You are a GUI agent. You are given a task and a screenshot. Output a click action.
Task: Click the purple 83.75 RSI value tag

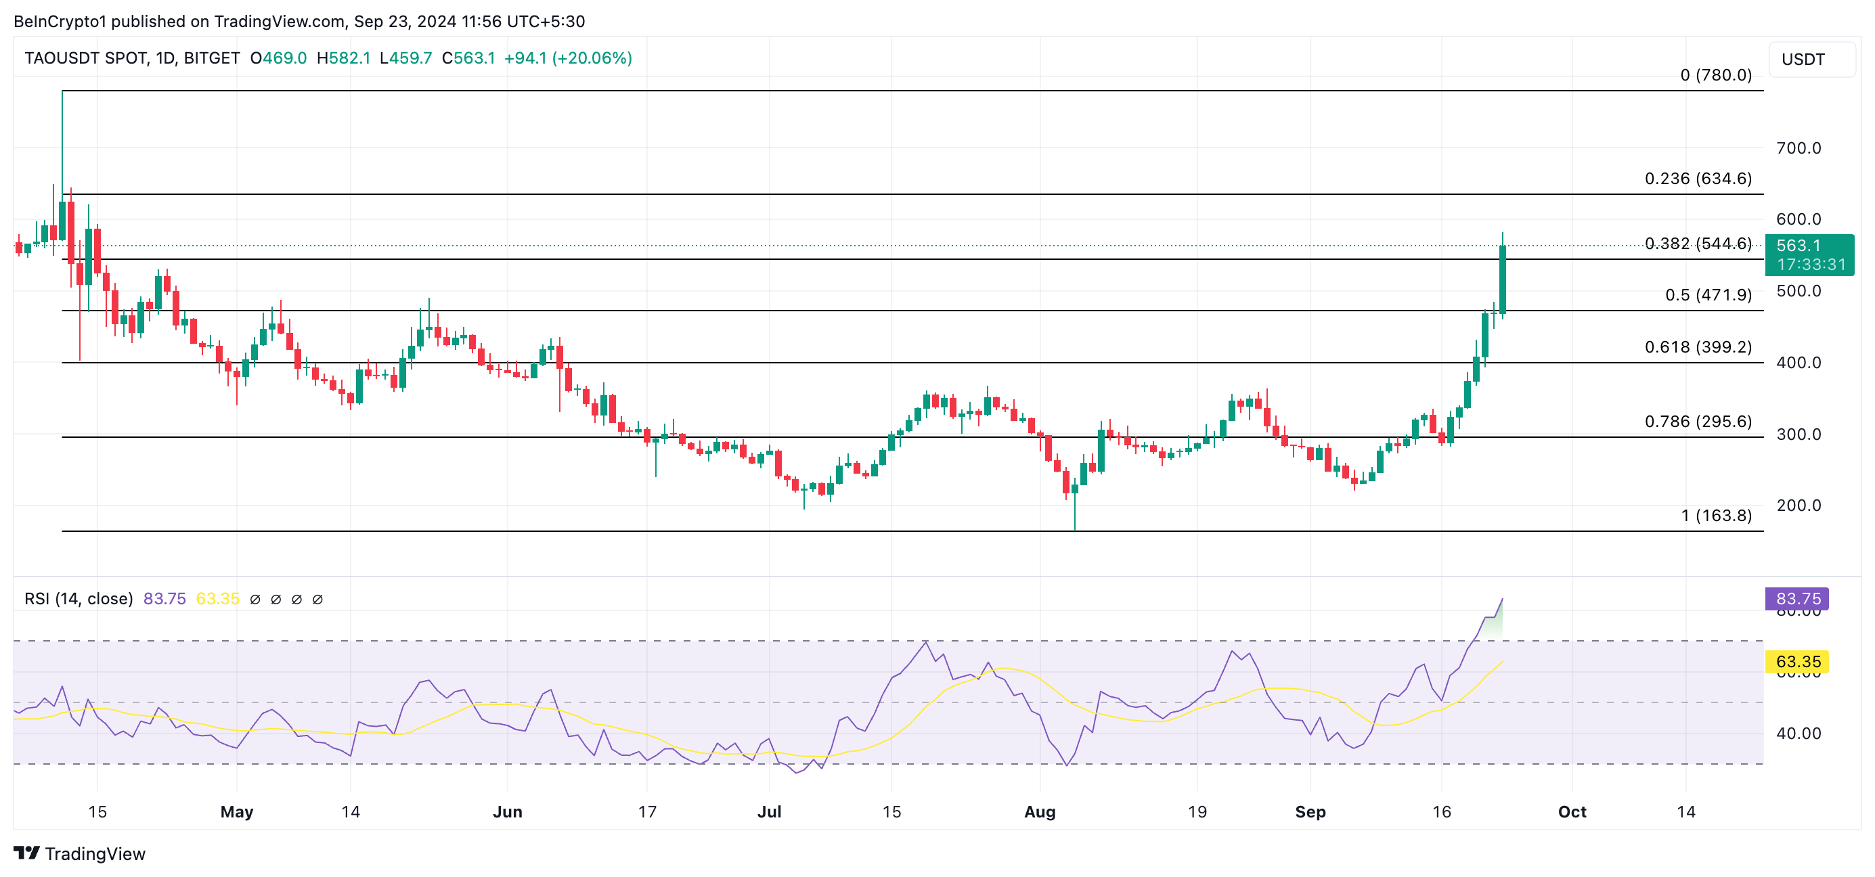[x=1797, y=598]
